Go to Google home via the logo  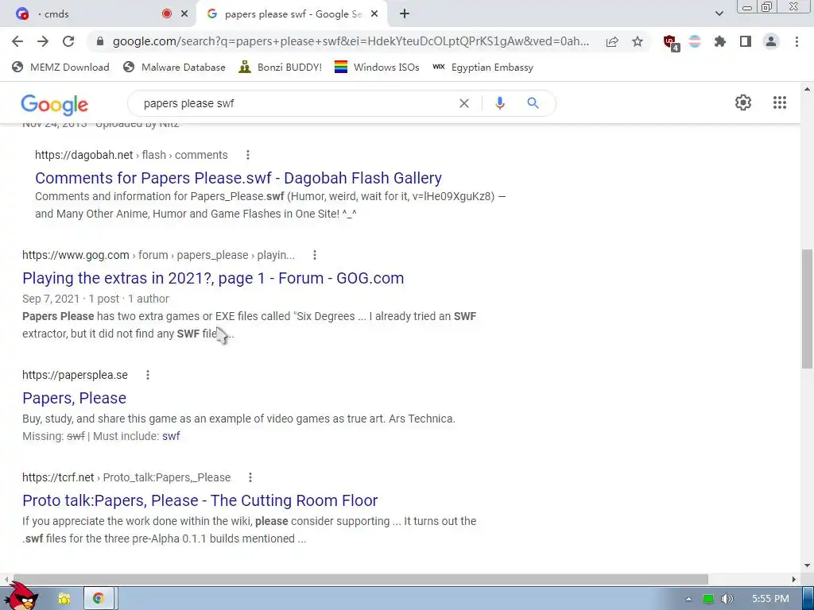pyautogui.click(x=55, y=105)
